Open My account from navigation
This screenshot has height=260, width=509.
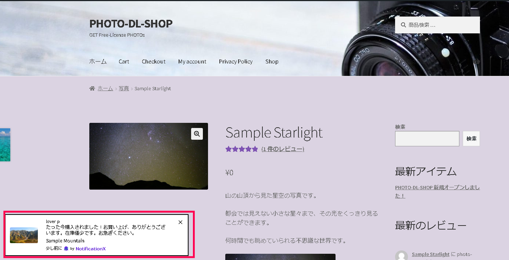point(192,62)
